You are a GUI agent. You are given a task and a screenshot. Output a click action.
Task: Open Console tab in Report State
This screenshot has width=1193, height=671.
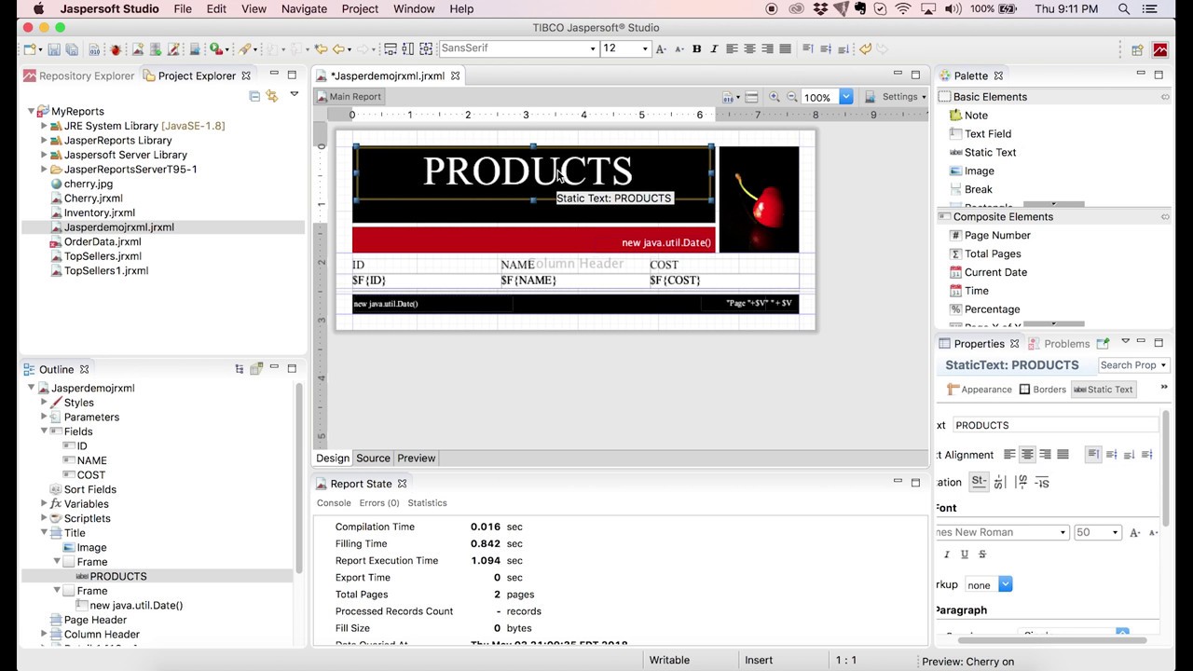coord(334,503)
